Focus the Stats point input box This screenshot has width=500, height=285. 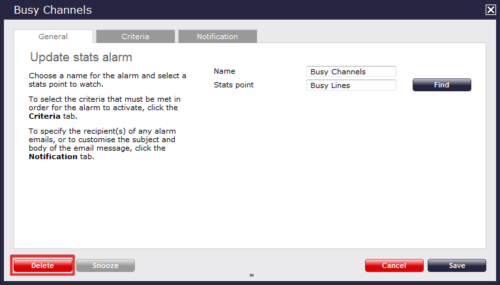point(351,85)
